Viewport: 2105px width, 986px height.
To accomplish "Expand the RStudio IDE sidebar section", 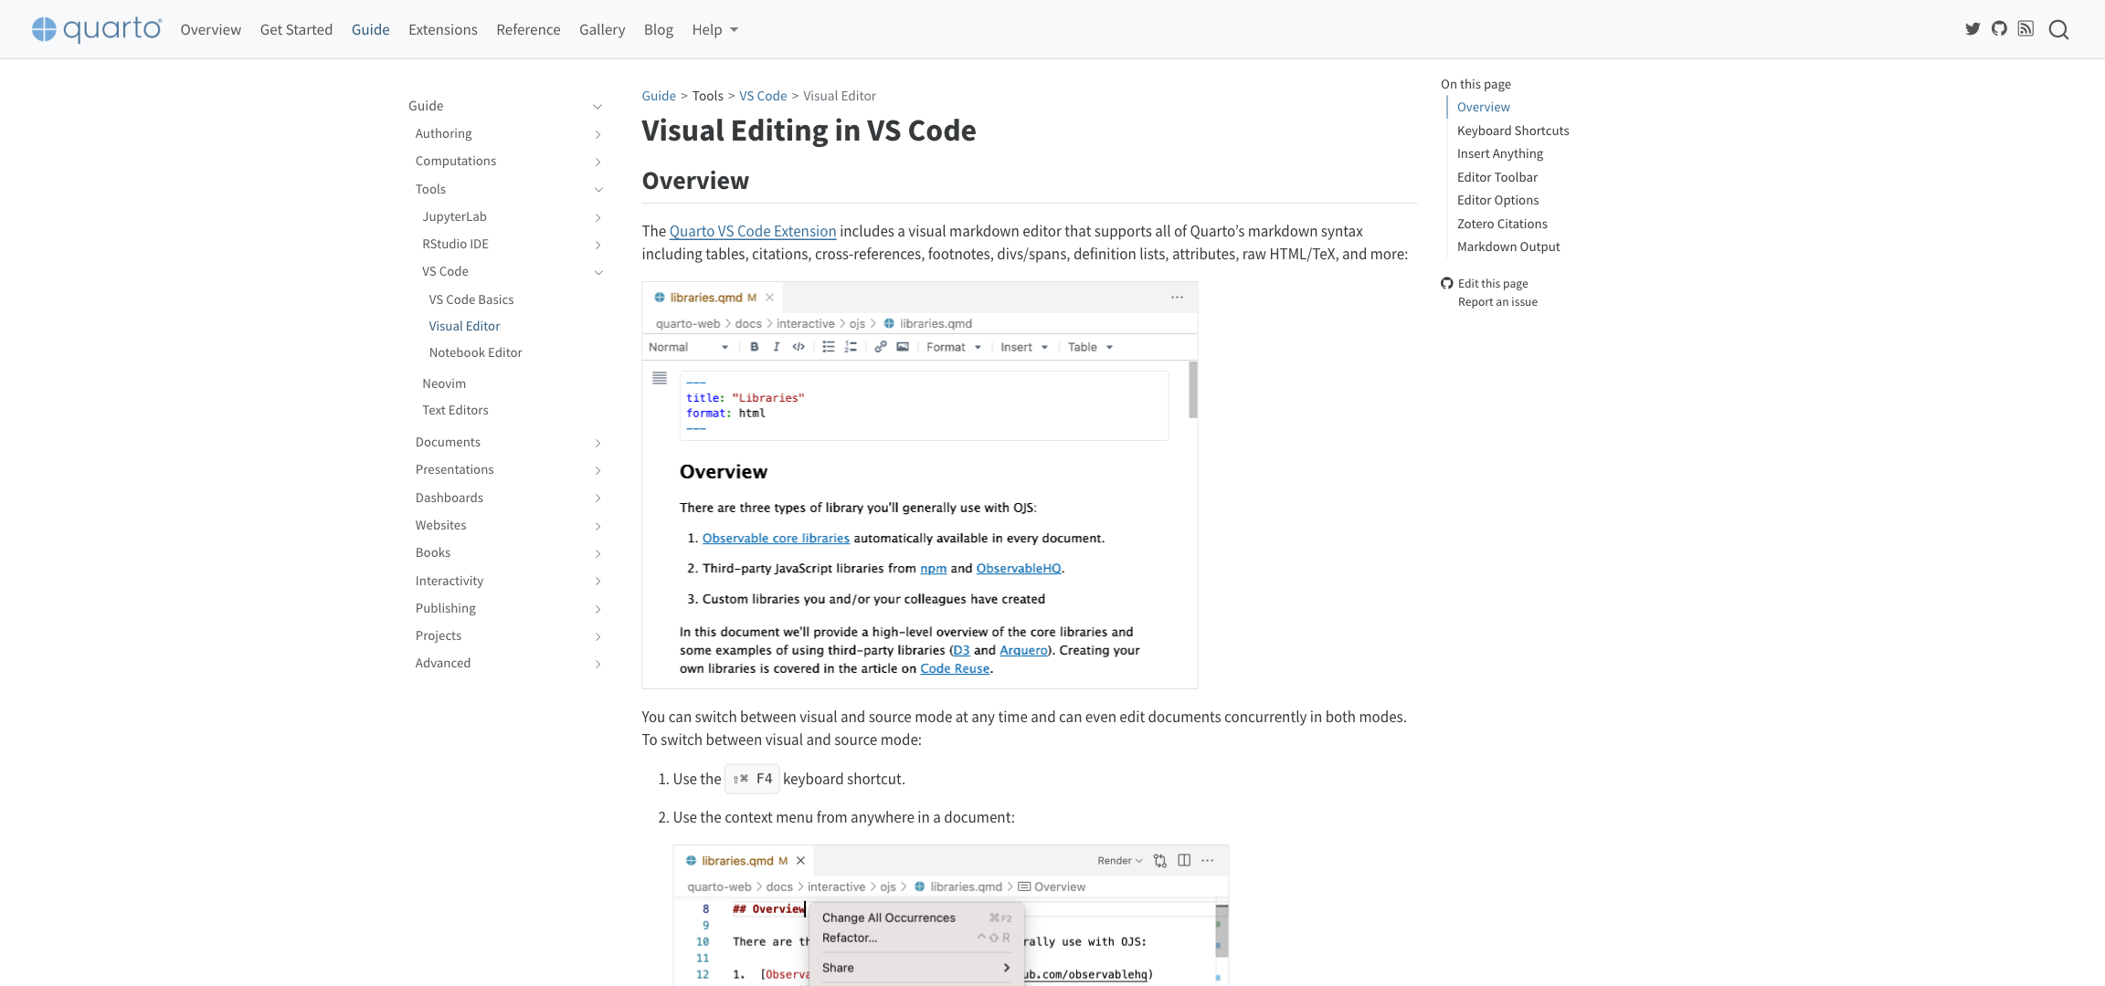I will point(598,245).
